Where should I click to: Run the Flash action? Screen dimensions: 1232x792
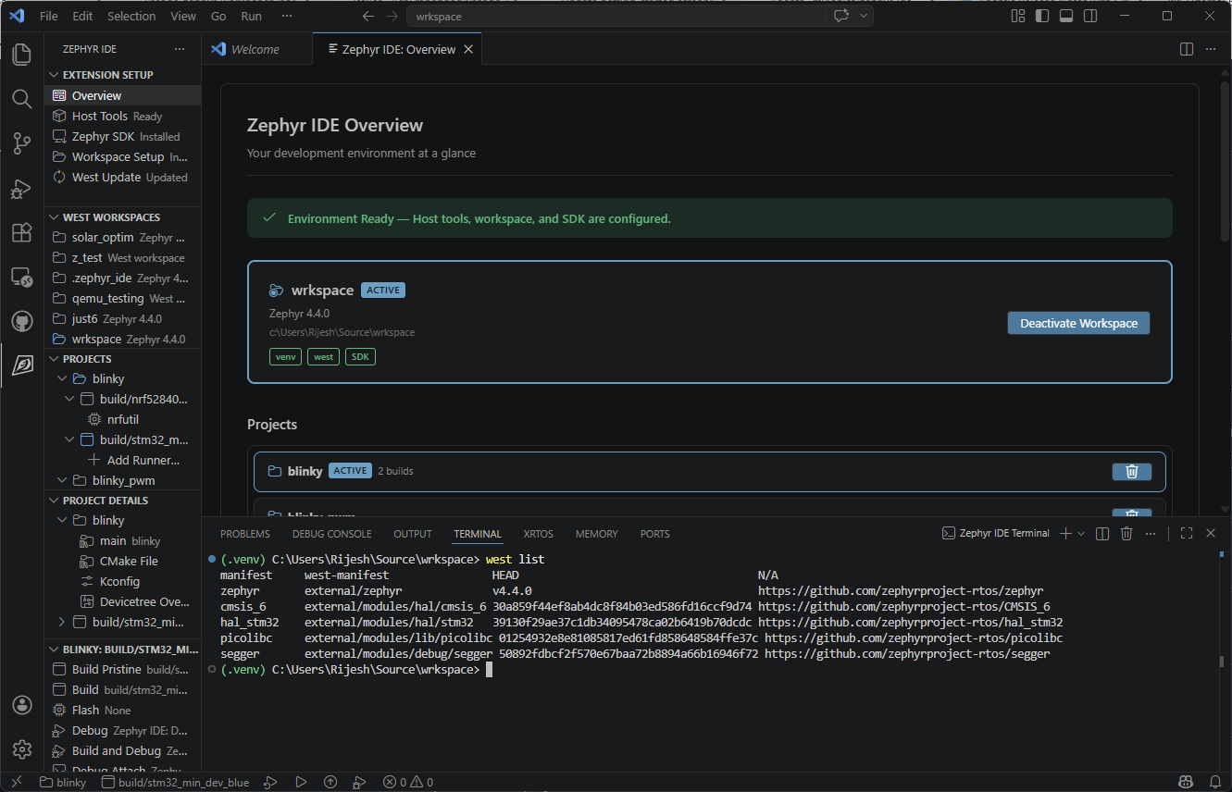tap(122, 710)
